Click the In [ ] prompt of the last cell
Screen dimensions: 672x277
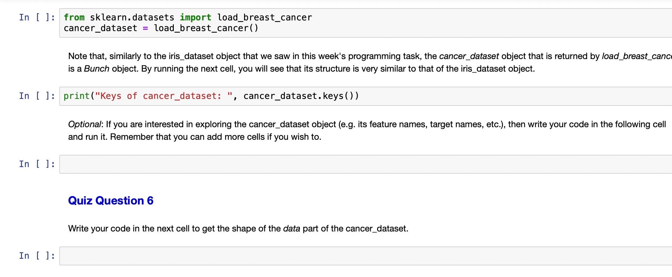point(37,256)
